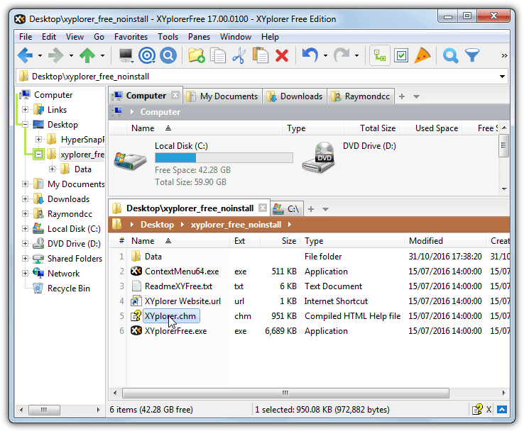
Task: Open upper pane tab list dropdown
Action: click(x=416, y=96)
